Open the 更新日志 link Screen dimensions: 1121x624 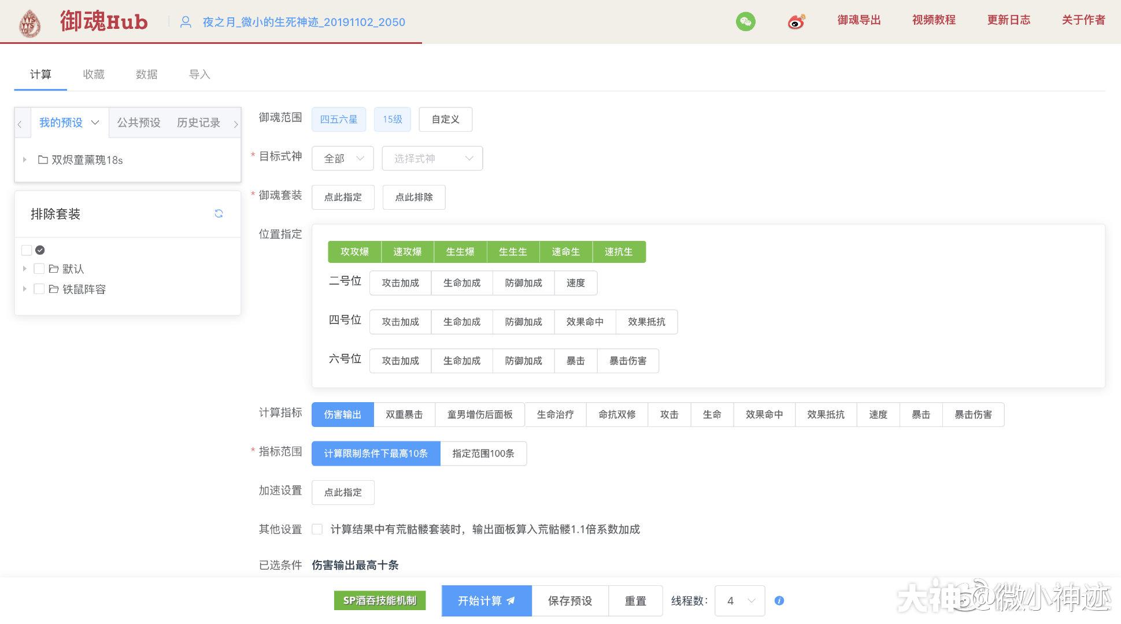click(1009, 20)
